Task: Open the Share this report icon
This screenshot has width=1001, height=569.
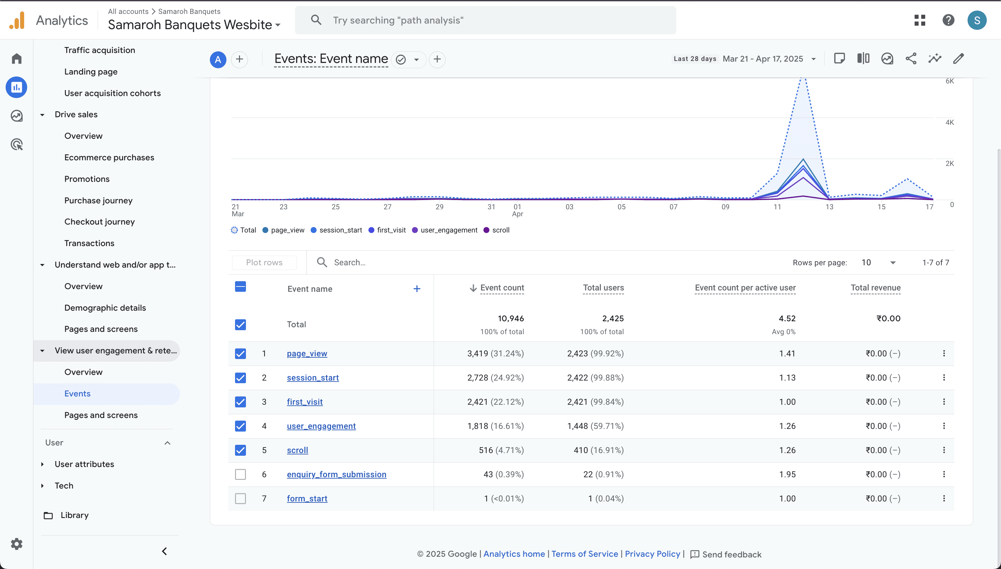Action: 911,59
